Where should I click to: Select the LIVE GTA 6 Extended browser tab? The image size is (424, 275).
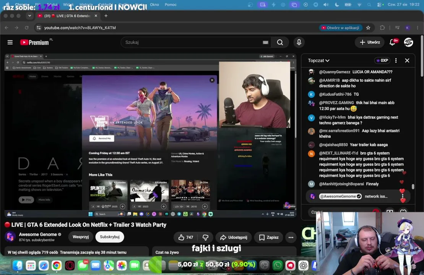point(67,16)
